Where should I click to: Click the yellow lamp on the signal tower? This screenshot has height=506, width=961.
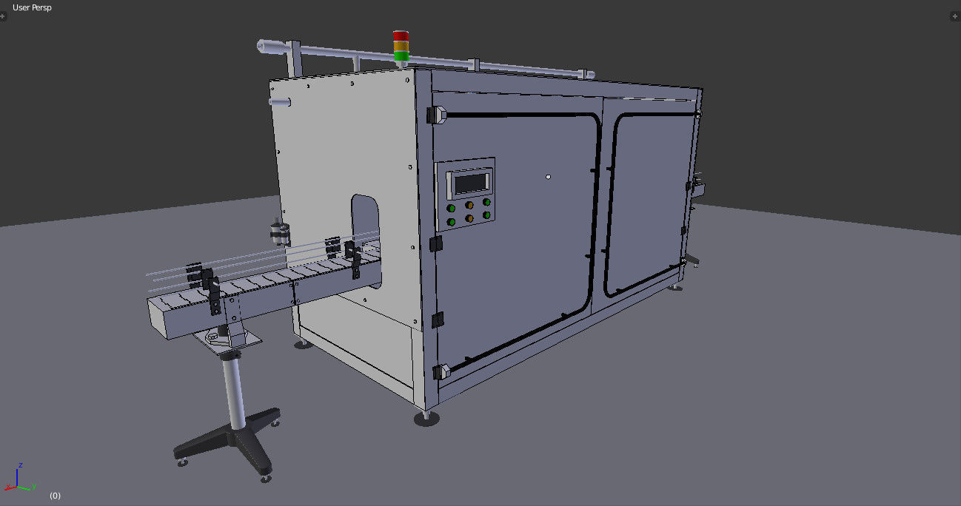pyautogui.click(x=400, y=46)
